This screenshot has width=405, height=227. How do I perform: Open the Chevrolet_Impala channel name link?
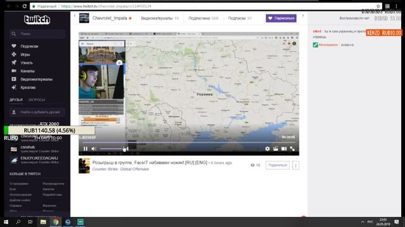[109, 18]
